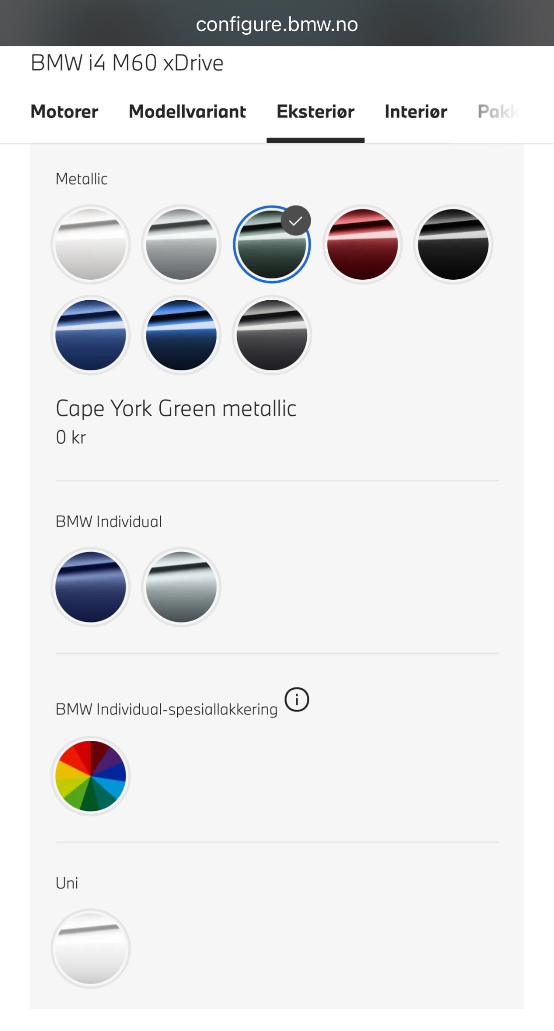The image size is (554, 1031).
Task: Select the white Uni paint swatch
Action: (x=91, y=948)
